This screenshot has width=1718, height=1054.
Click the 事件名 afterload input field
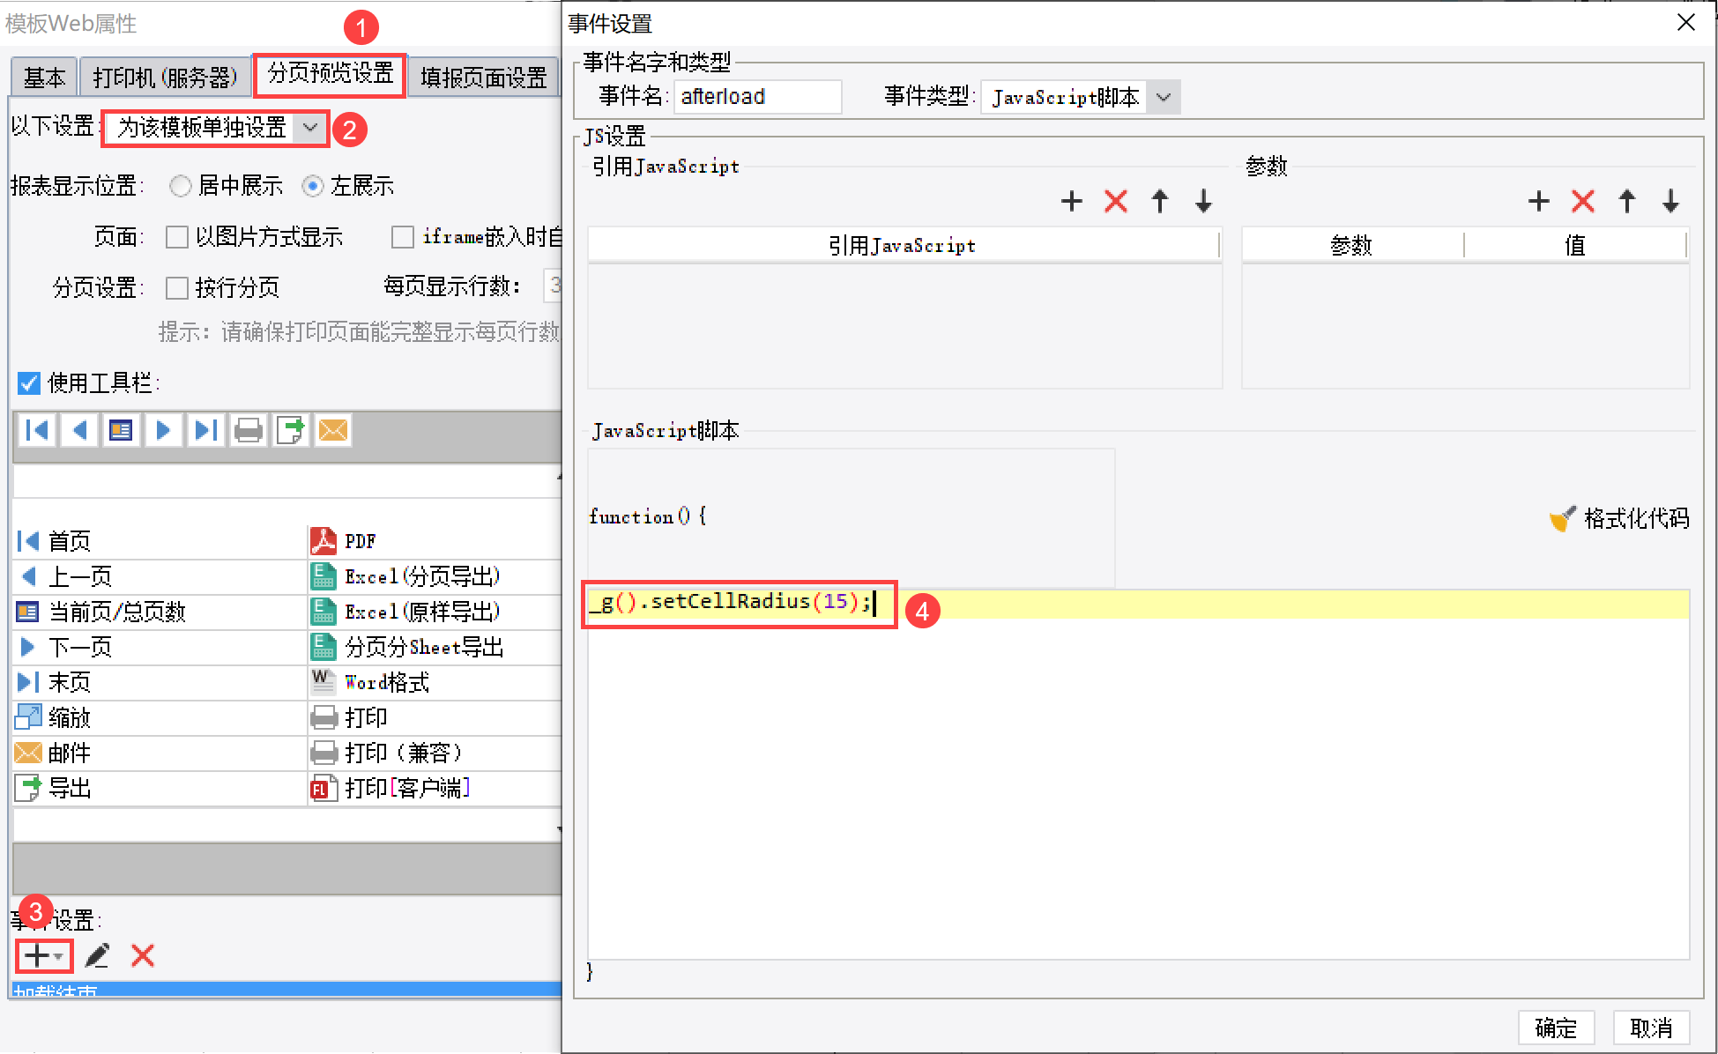point(756,97)
